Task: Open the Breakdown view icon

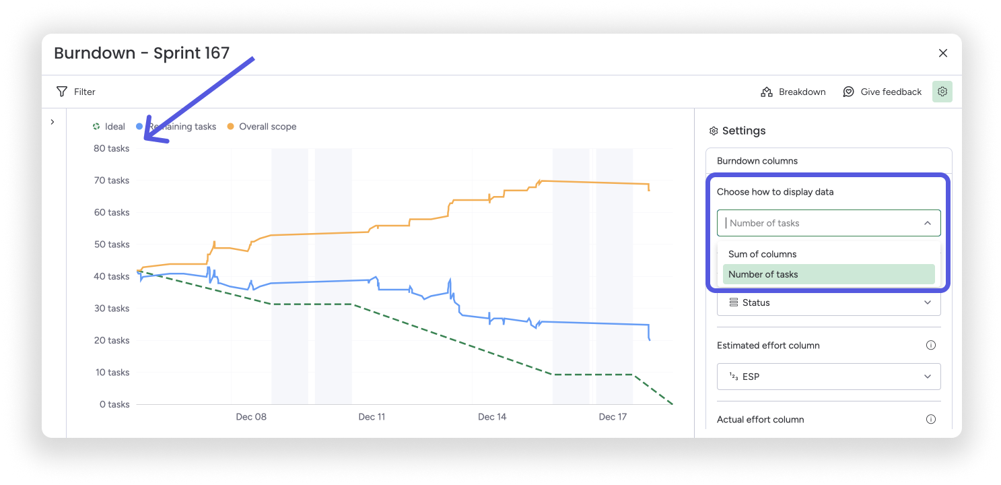Action: pos(767,91)
